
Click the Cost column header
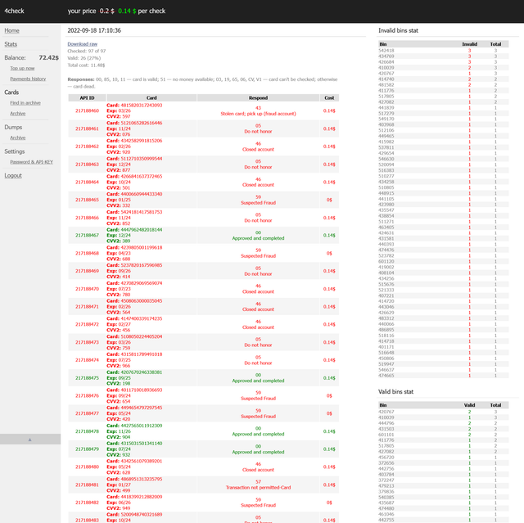[x=329, y=98]
